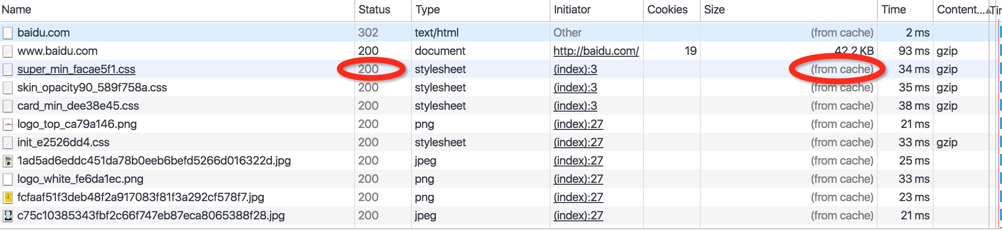Click the png type of logo_white_fe6da1ec.png

tap(424, 179)
